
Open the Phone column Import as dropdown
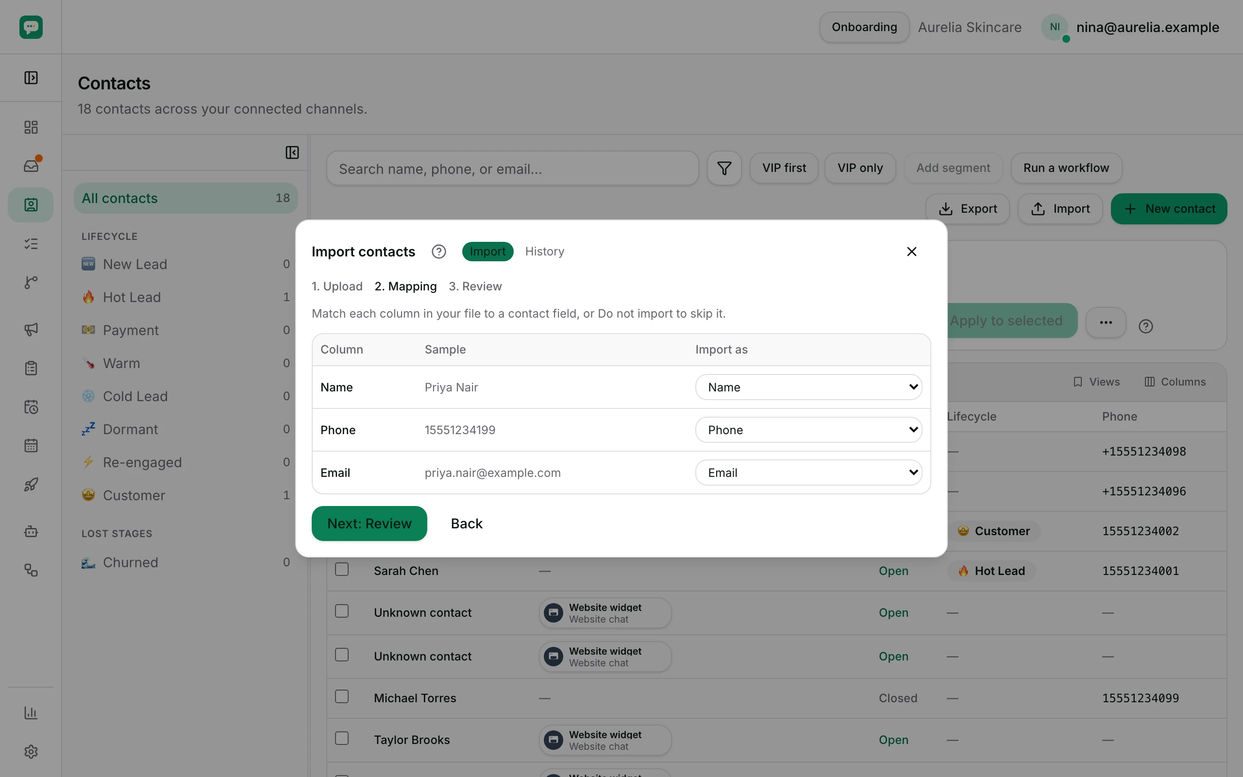pos(808,430)
